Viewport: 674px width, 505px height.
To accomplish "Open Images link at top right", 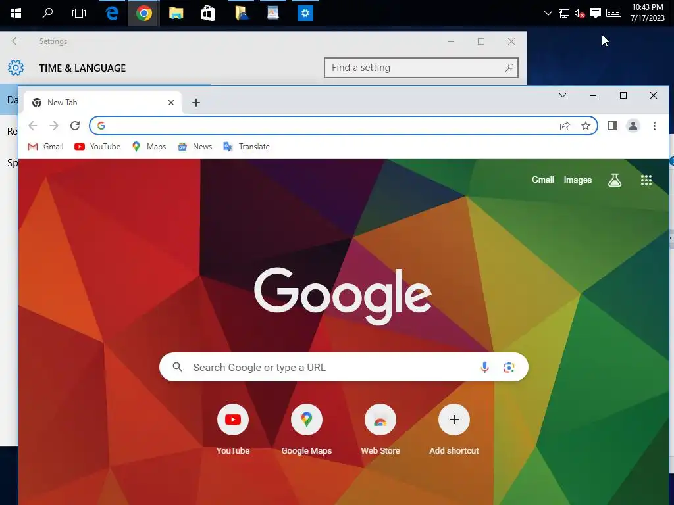I will coord(578,180).
